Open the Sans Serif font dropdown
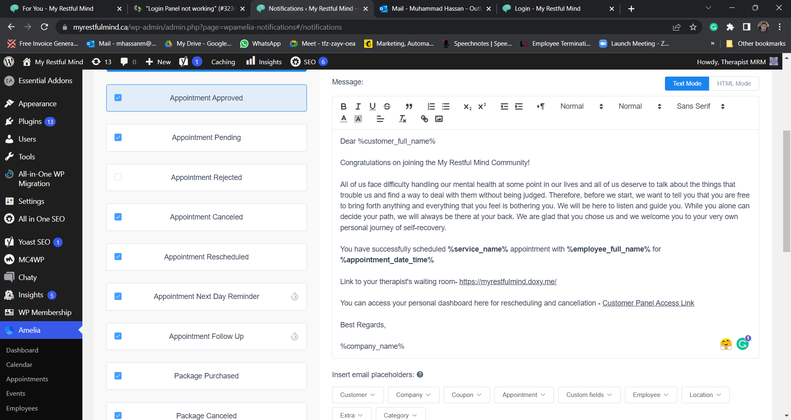791x420 pixels. coord(700,107)
